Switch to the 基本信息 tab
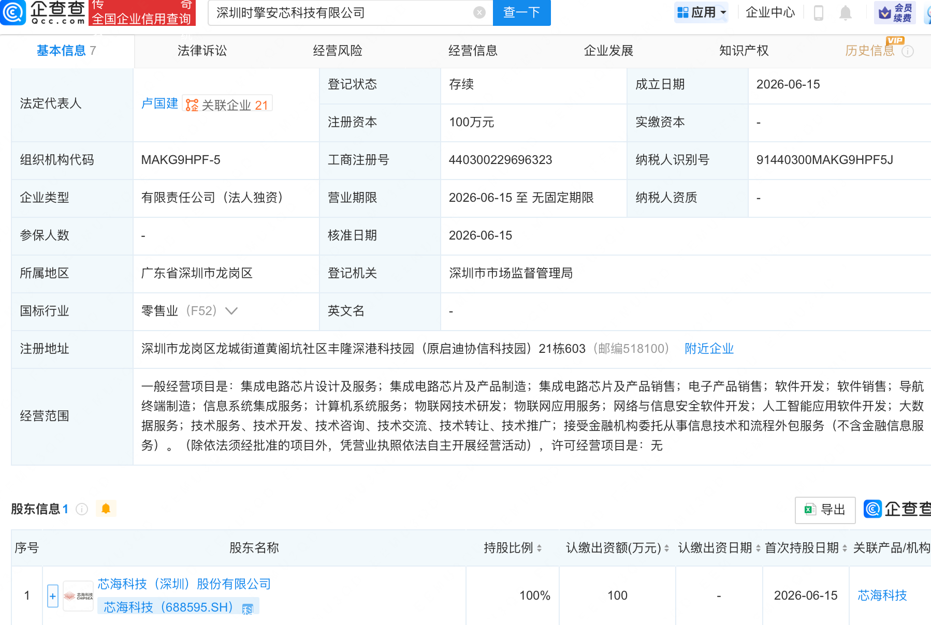 [66, 51]
